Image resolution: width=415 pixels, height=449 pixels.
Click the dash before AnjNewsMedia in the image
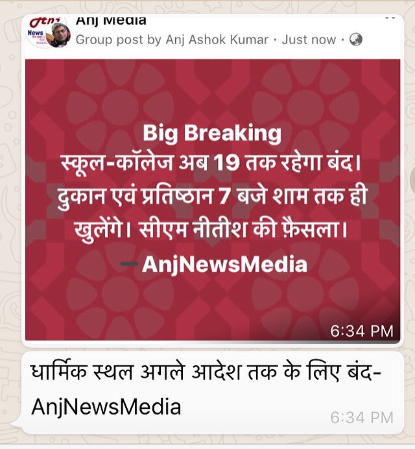coord(130,263)
